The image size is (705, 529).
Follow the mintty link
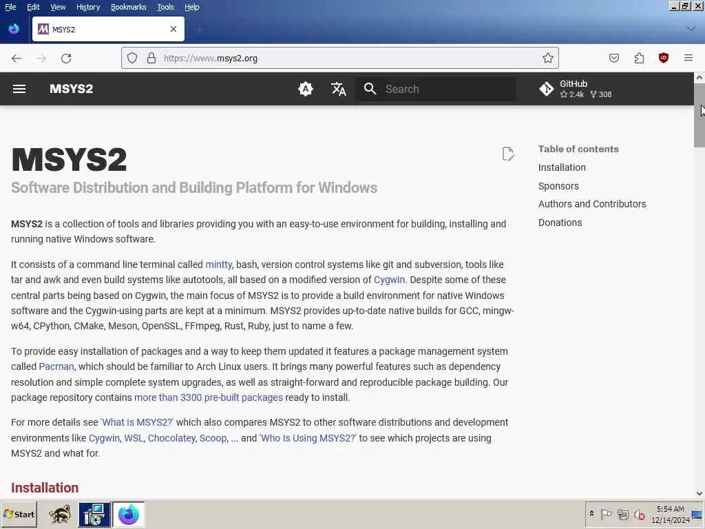[218, 264]
